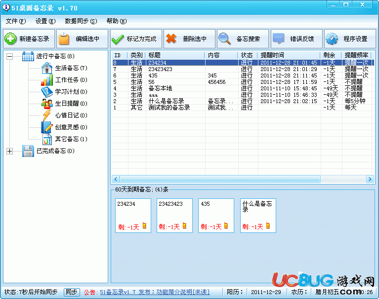The height and width of the screenshot is (299, 379).
Task: Click the people icon for 生日提醒
Action: [47, 104]
